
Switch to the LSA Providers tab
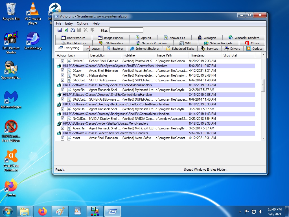pos(111,43)
